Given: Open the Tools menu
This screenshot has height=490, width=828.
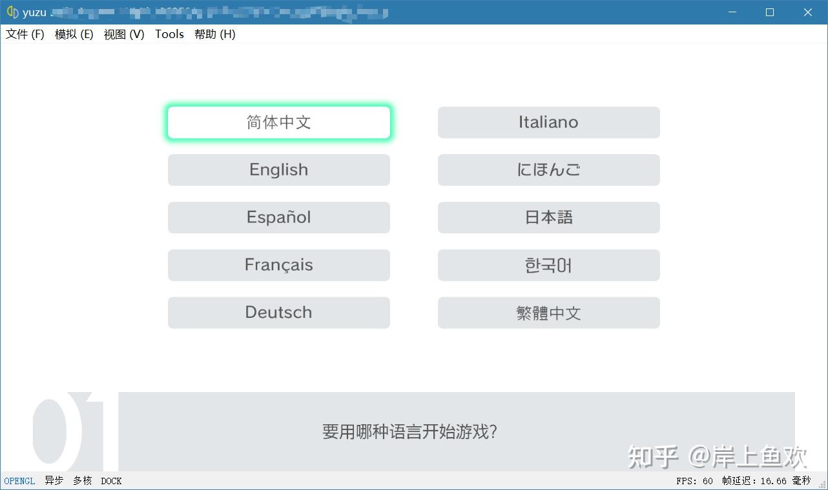Looking at the screenshot, I should click(x=170, y=34).
